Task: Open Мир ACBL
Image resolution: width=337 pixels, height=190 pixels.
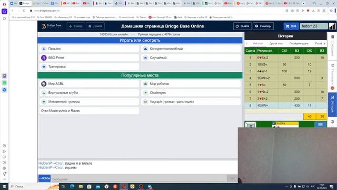Action: pyautogui.click(x=89, y=84)
